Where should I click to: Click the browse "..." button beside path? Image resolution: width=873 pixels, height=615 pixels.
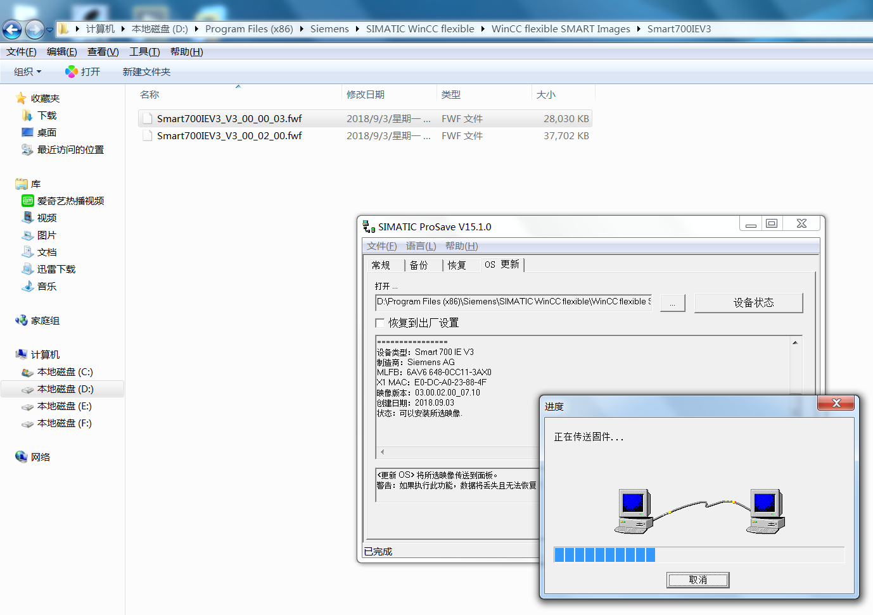pos(672,304)
